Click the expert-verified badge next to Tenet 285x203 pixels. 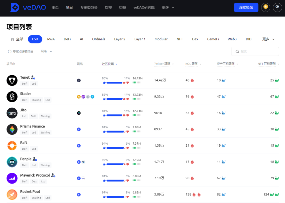click(x=33, y=77)
